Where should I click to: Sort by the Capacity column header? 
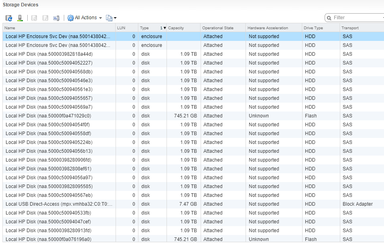tap(183, 28)
